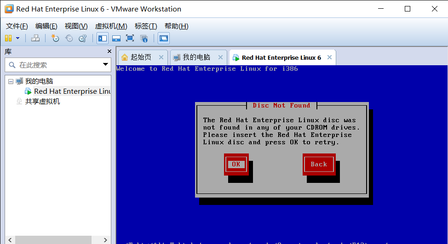Select Red Hat Enterprise Linux in the library tree

[x=72, y=91]
